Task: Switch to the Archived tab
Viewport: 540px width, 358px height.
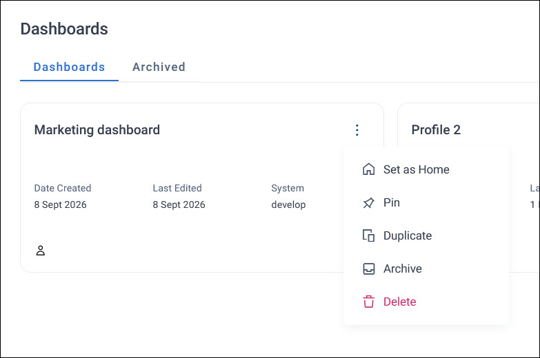Action: [x=159, y=67]
